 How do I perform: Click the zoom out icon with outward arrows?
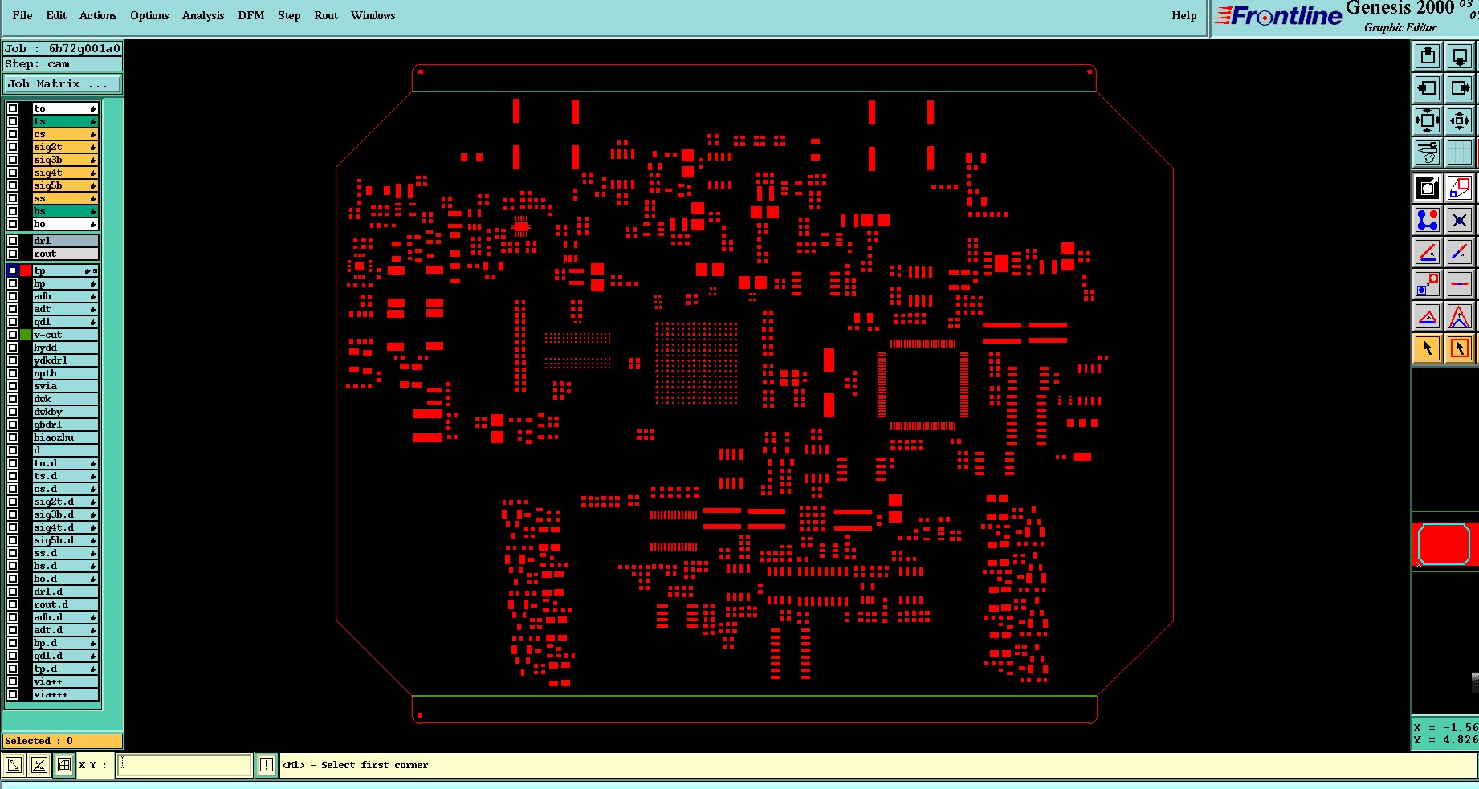pyautogui.click(x=1460, y=120)
